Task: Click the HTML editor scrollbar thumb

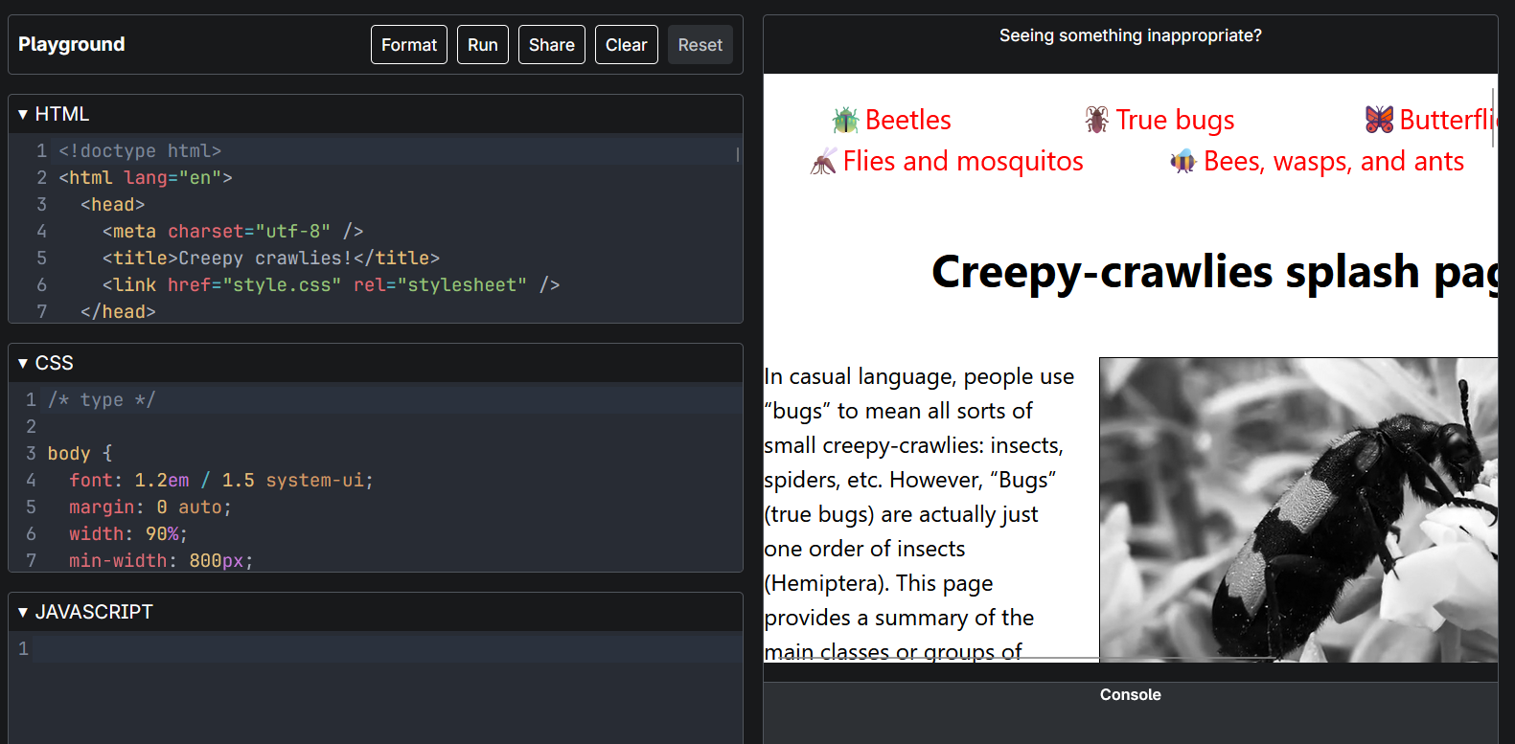Action: (737, 154)
